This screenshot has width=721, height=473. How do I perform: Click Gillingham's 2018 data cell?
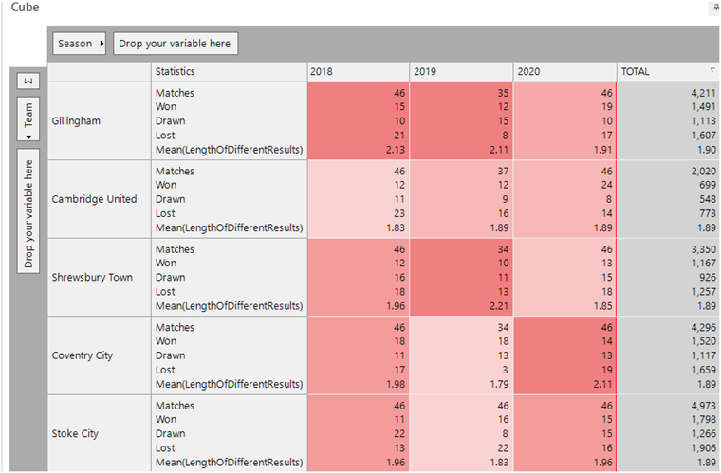[x=358, y=121]
